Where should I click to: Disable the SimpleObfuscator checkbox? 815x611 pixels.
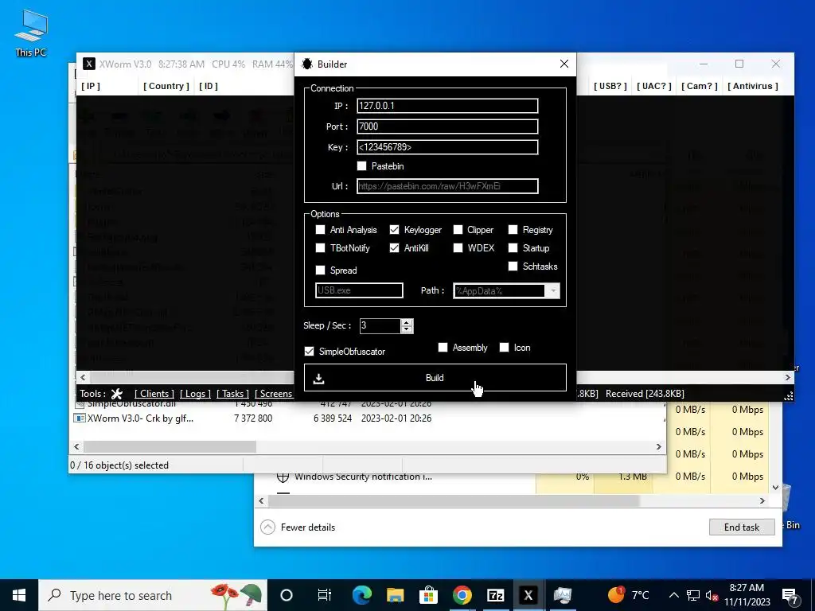pos(310,351)
